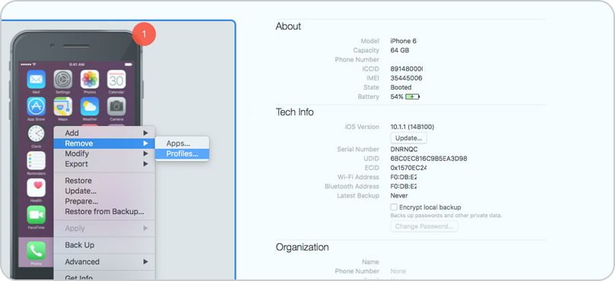Choose Update... in context menu

[104, 191]
